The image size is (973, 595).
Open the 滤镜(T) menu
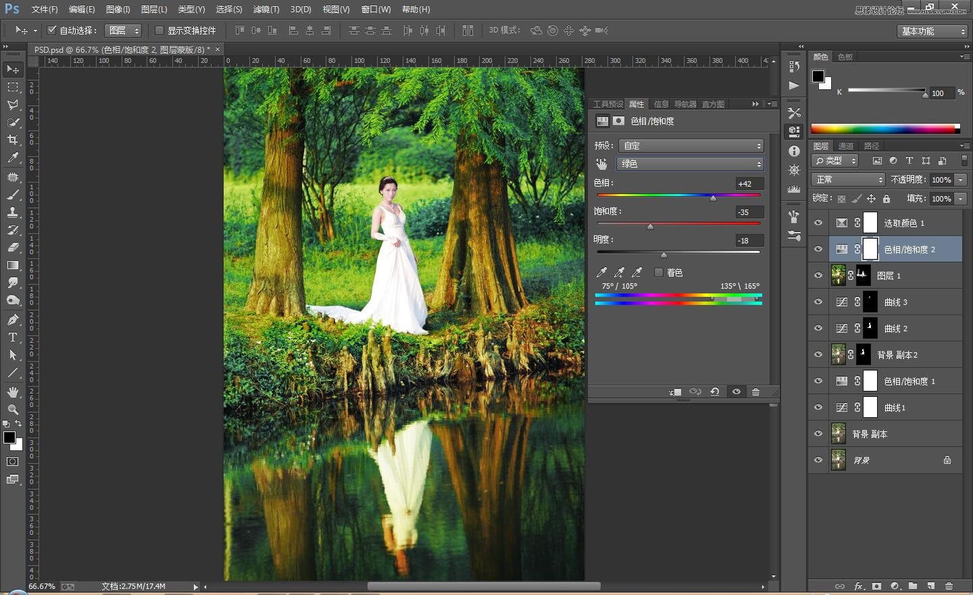coord(266,9)
